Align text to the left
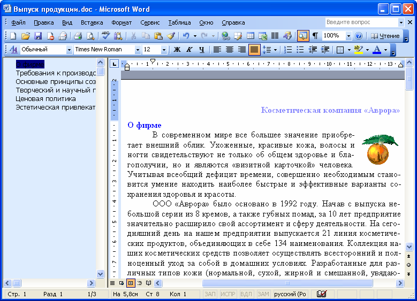 tap(217, 49)
